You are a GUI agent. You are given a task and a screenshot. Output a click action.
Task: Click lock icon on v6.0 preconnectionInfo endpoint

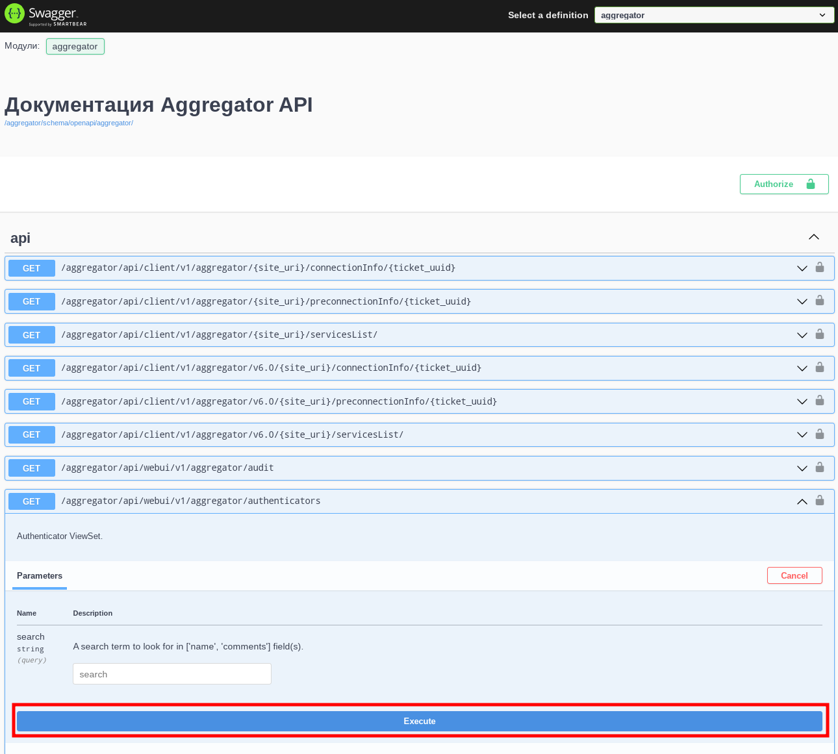coord(820,401)
